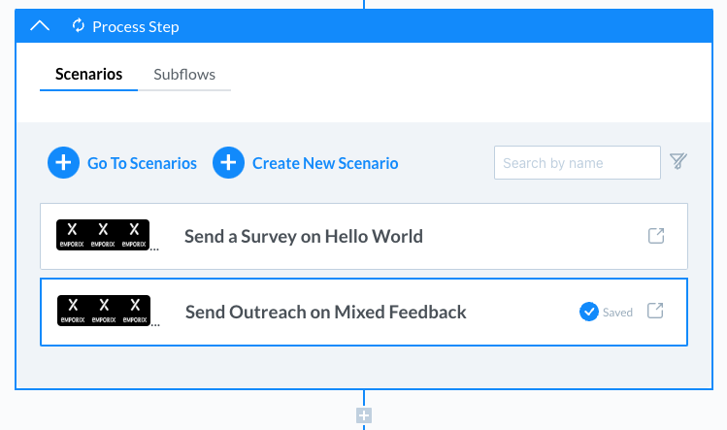This screenshot has height=430, width=727.
Task: Click the plus icon beside Go To Scenarios
Action: (63, 163)
